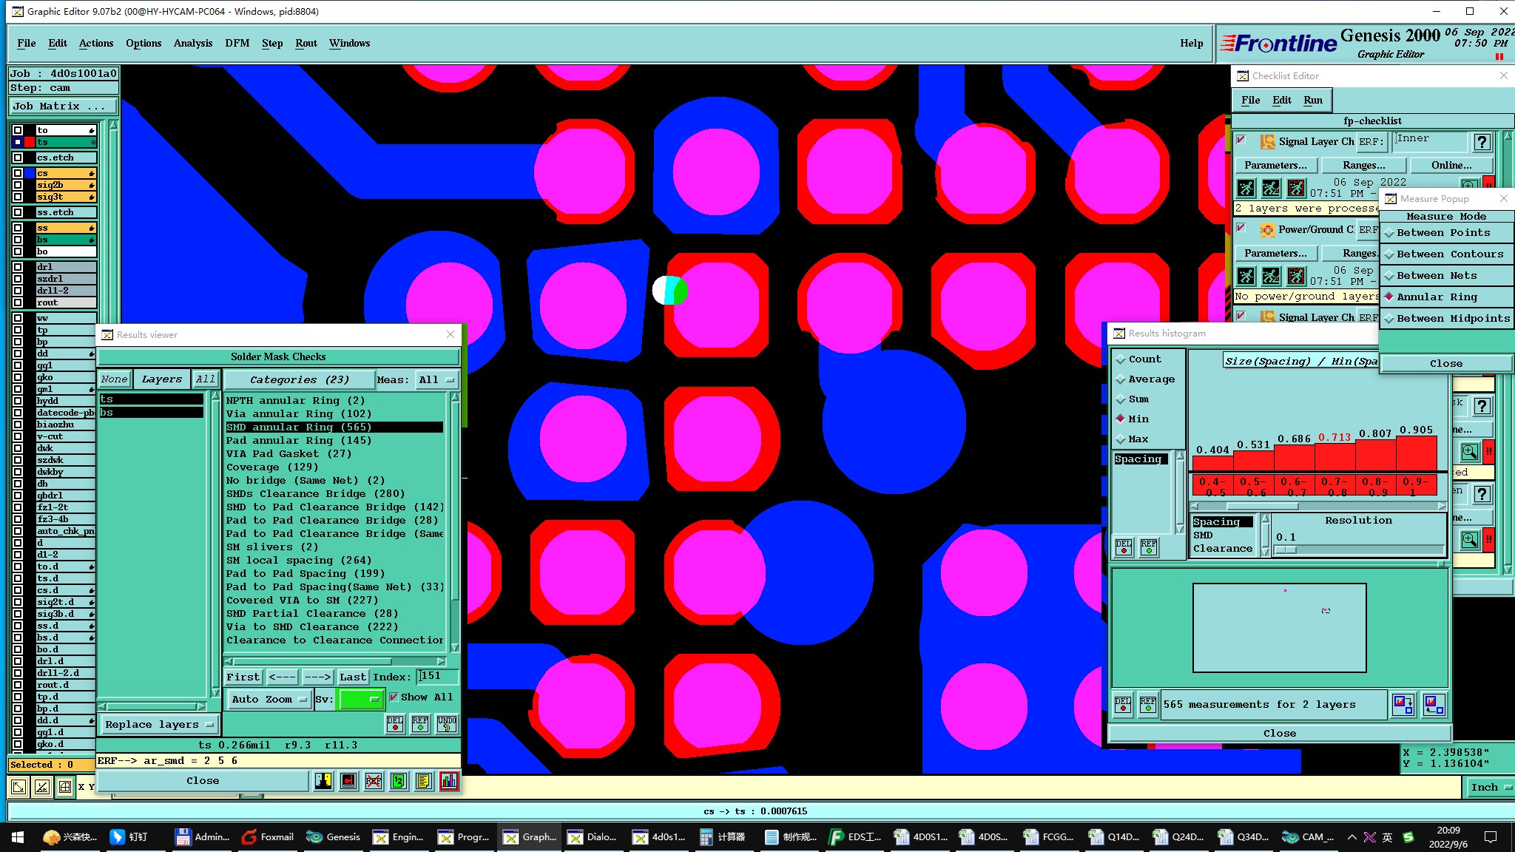Select Average in Results histogram

point(1144,379)
